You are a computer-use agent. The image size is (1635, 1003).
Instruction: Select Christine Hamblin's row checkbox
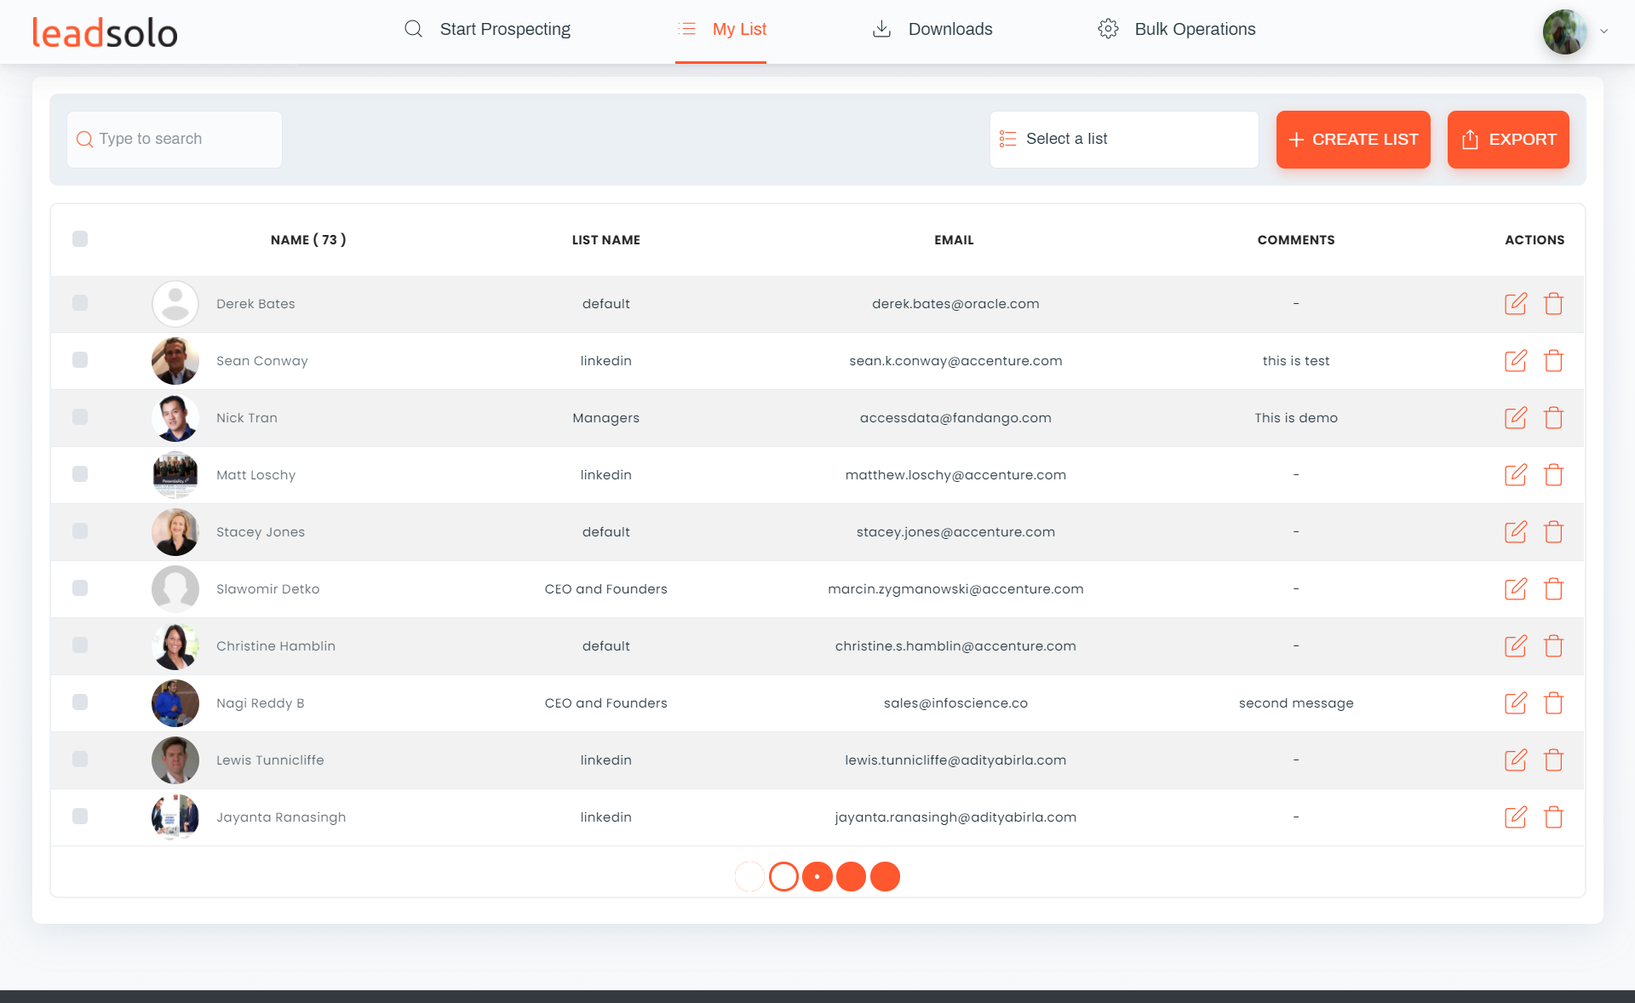point(80,645)
